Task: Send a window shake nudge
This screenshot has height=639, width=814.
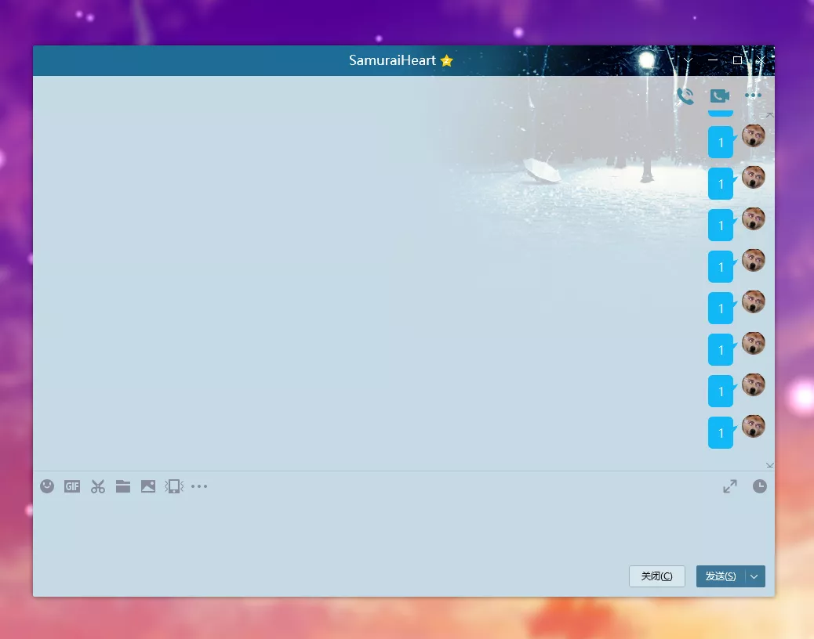Action: click(x=174, y=486)
